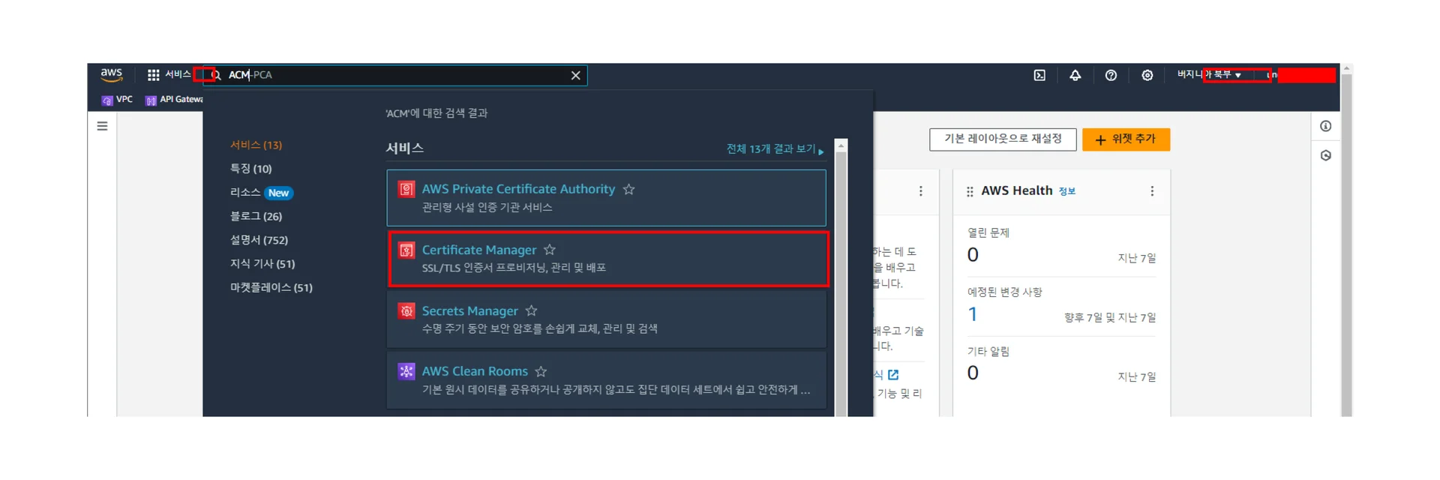Image resolution: width=1440 pixels, height=480 pixels.
Task: Open the left hamburger navigation menu
Action: click(102, 126)
